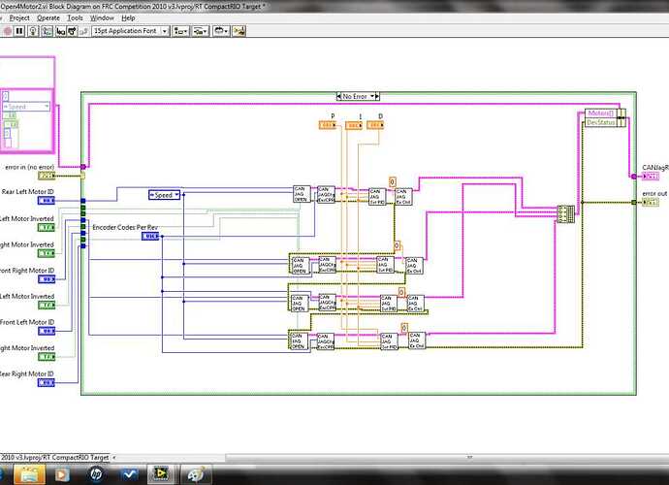Select the 0 constant above top-row Set PID

393,182
